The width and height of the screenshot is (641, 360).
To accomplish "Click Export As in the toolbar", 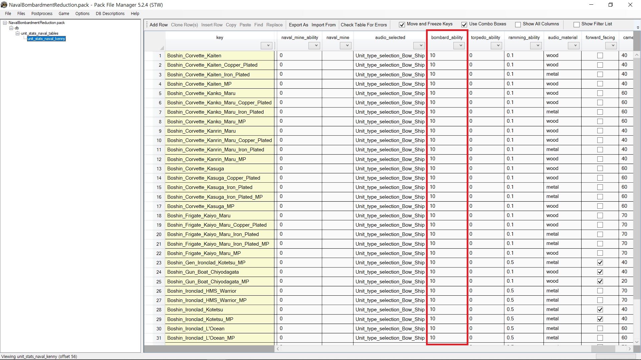I will pos(298,25).
